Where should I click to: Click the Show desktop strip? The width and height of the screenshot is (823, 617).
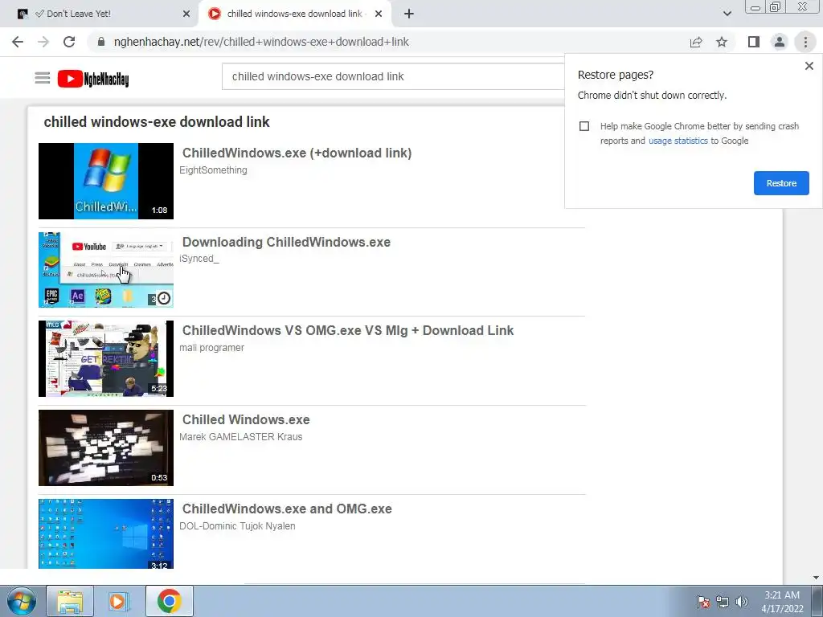817,601
